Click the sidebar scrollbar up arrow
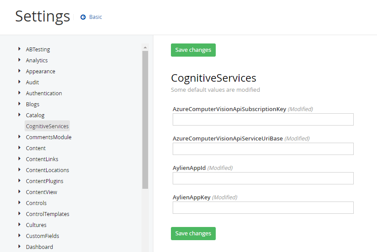377x252 pixels. coord(145,47)
